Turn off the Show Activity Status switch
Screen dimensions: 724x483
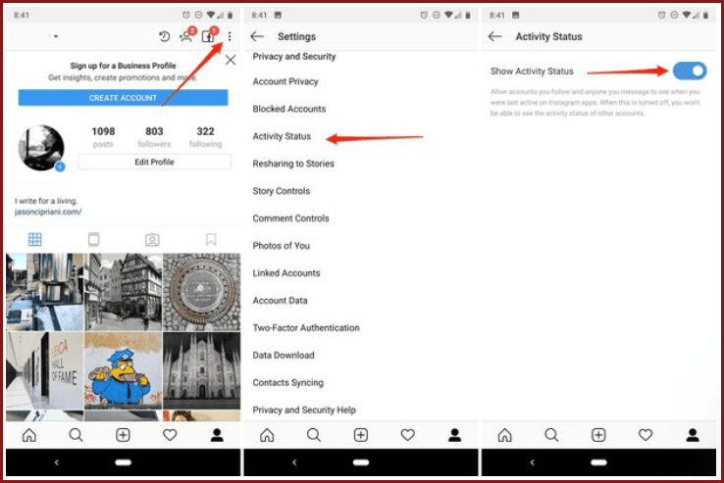click(x=690, y=71)
